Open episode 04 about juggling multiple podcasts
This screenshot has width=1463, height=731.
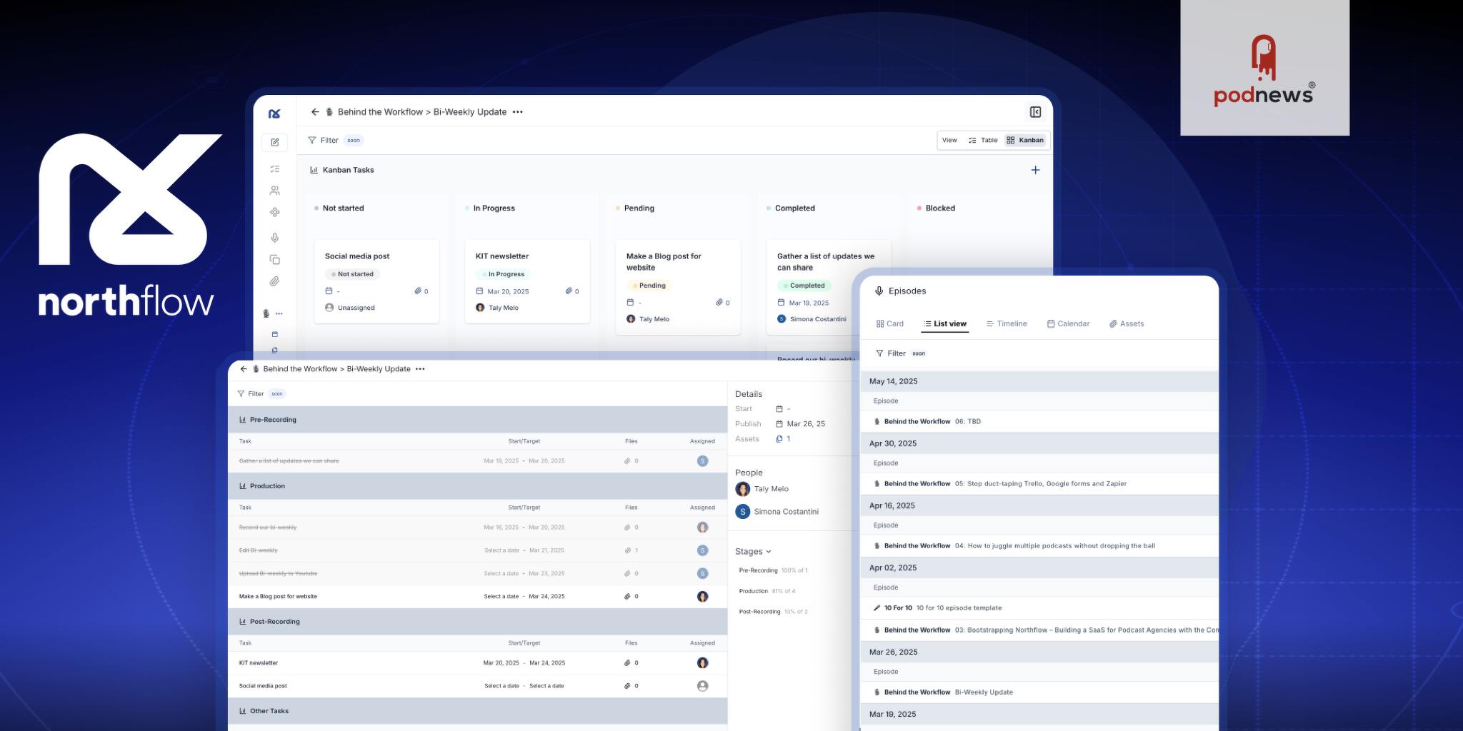click(1054, 546)
